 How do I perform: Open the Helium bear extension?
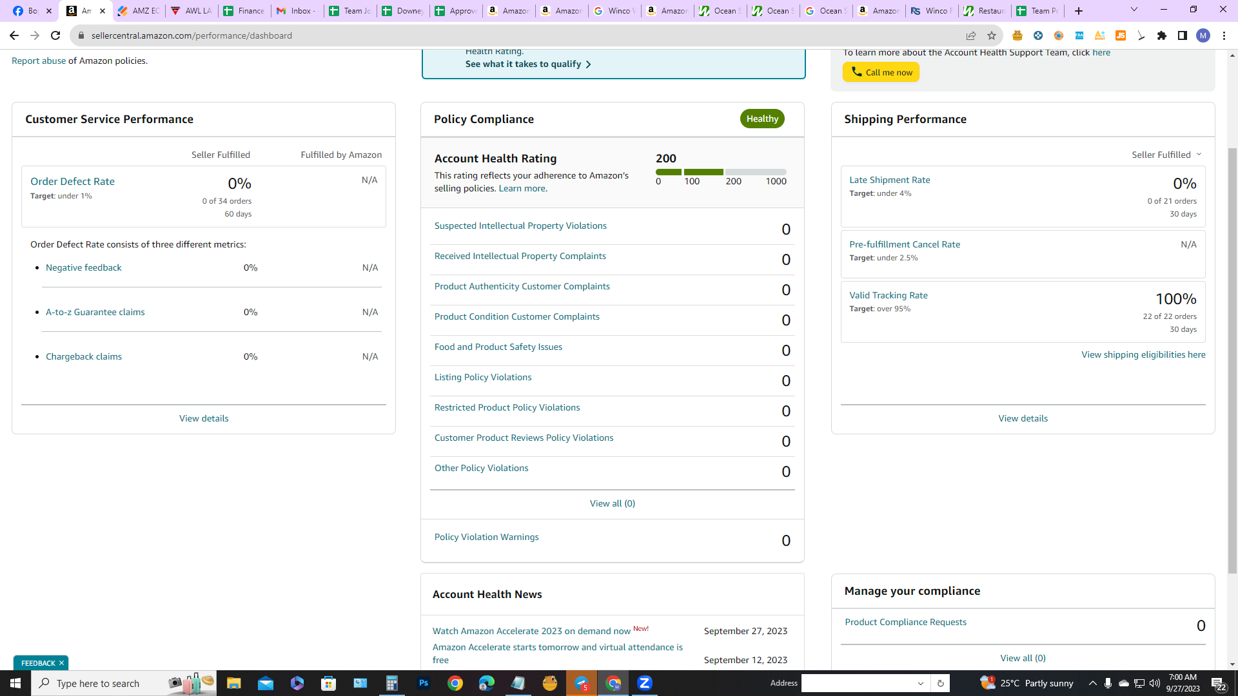[x=1017, y=35]
